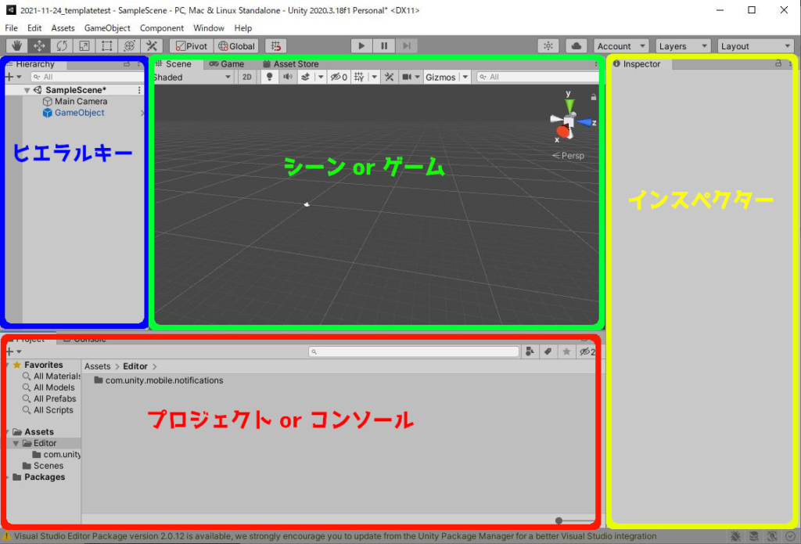Toggle scene effects layers icon

(306, 77)
